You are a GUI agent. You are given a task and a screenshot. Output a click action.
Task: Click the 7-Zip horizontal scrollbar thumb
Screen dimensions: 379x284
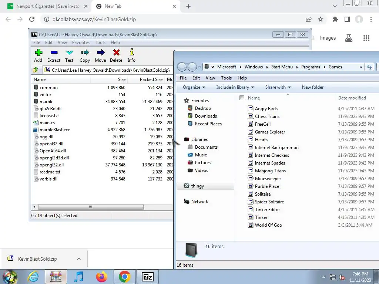[91, 207]
